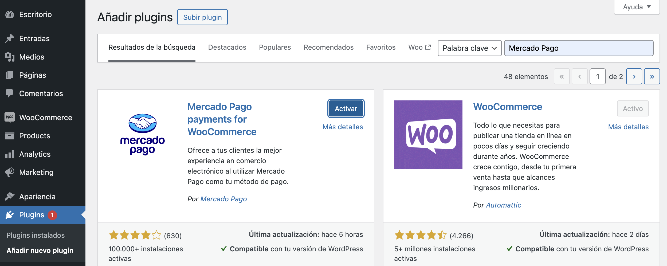The height and width of the screenshot is (266, 667).
Task: Open Mercado Pago payments for WooCommerce title
Action: [222, 119]
